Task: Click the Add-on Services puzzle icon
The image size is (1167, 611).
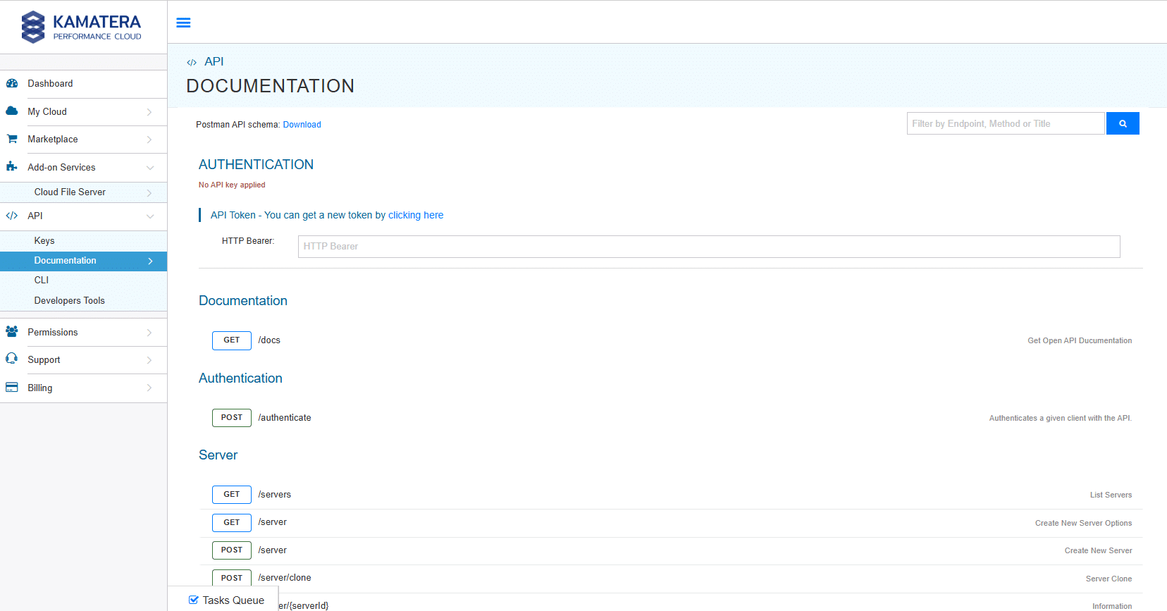Action: [12, 167]
